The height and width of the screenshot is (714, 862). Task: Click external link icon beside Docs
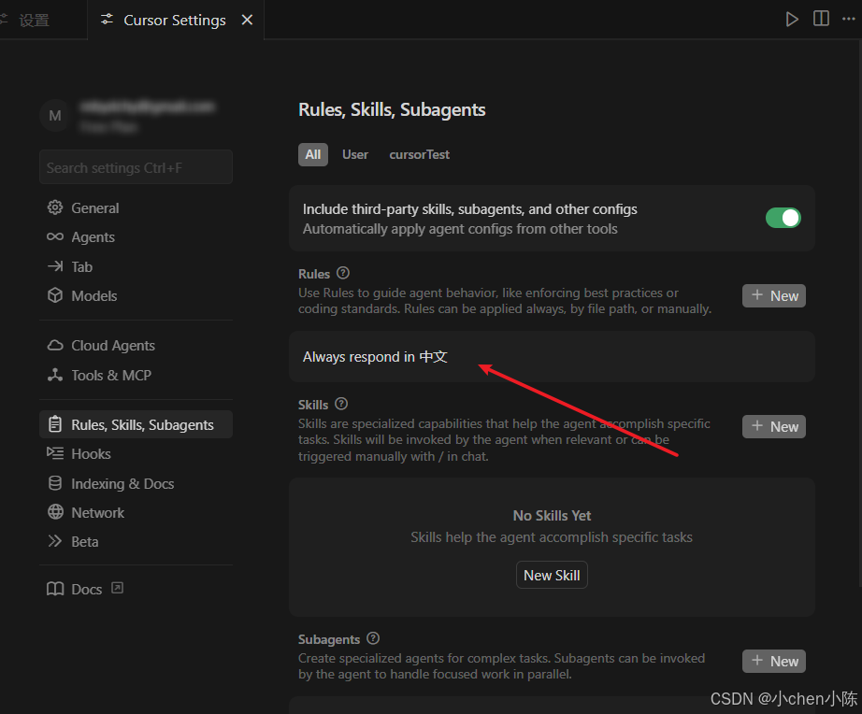[117, 588]
